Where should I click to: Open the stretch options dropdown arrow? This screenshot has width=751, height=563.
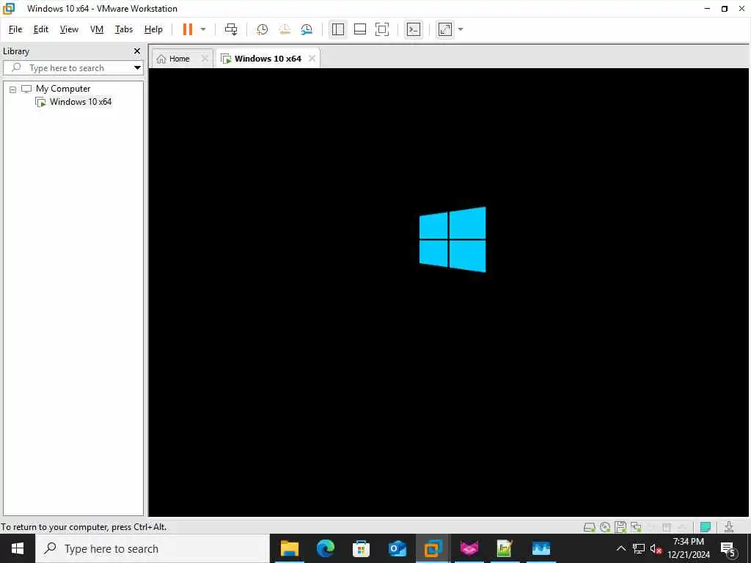pos(461,29)
